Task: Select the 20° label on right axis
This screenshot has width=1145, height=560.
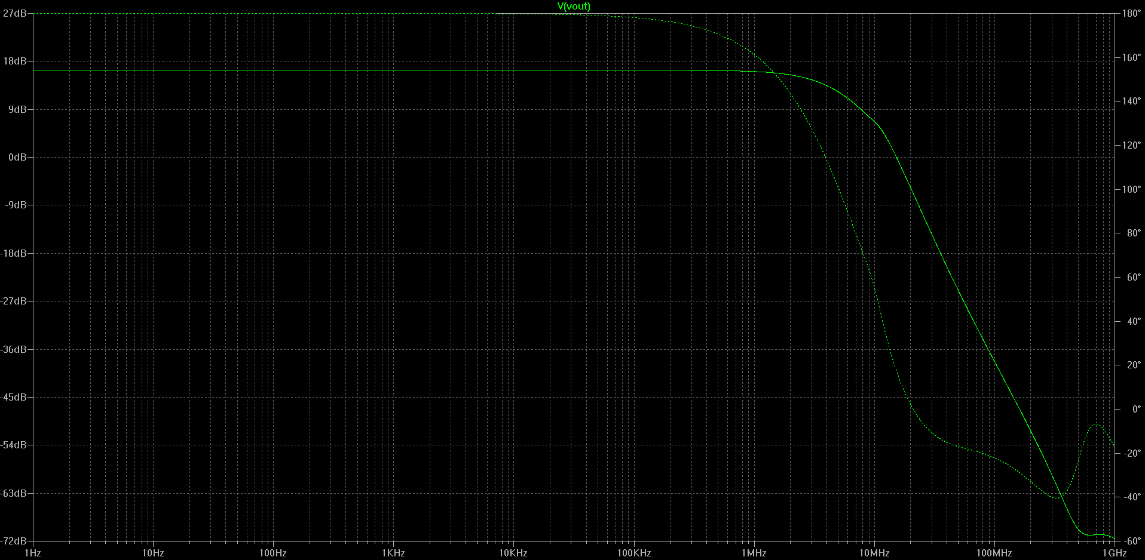Action: [x=1134, y=365]
